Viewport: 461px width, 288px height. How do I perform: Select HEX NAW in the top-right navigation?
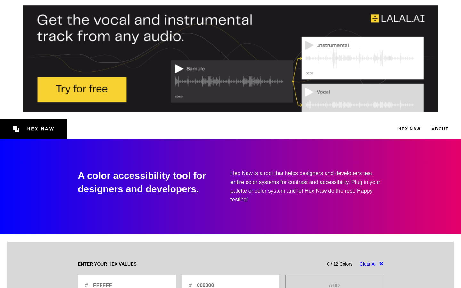409,129
